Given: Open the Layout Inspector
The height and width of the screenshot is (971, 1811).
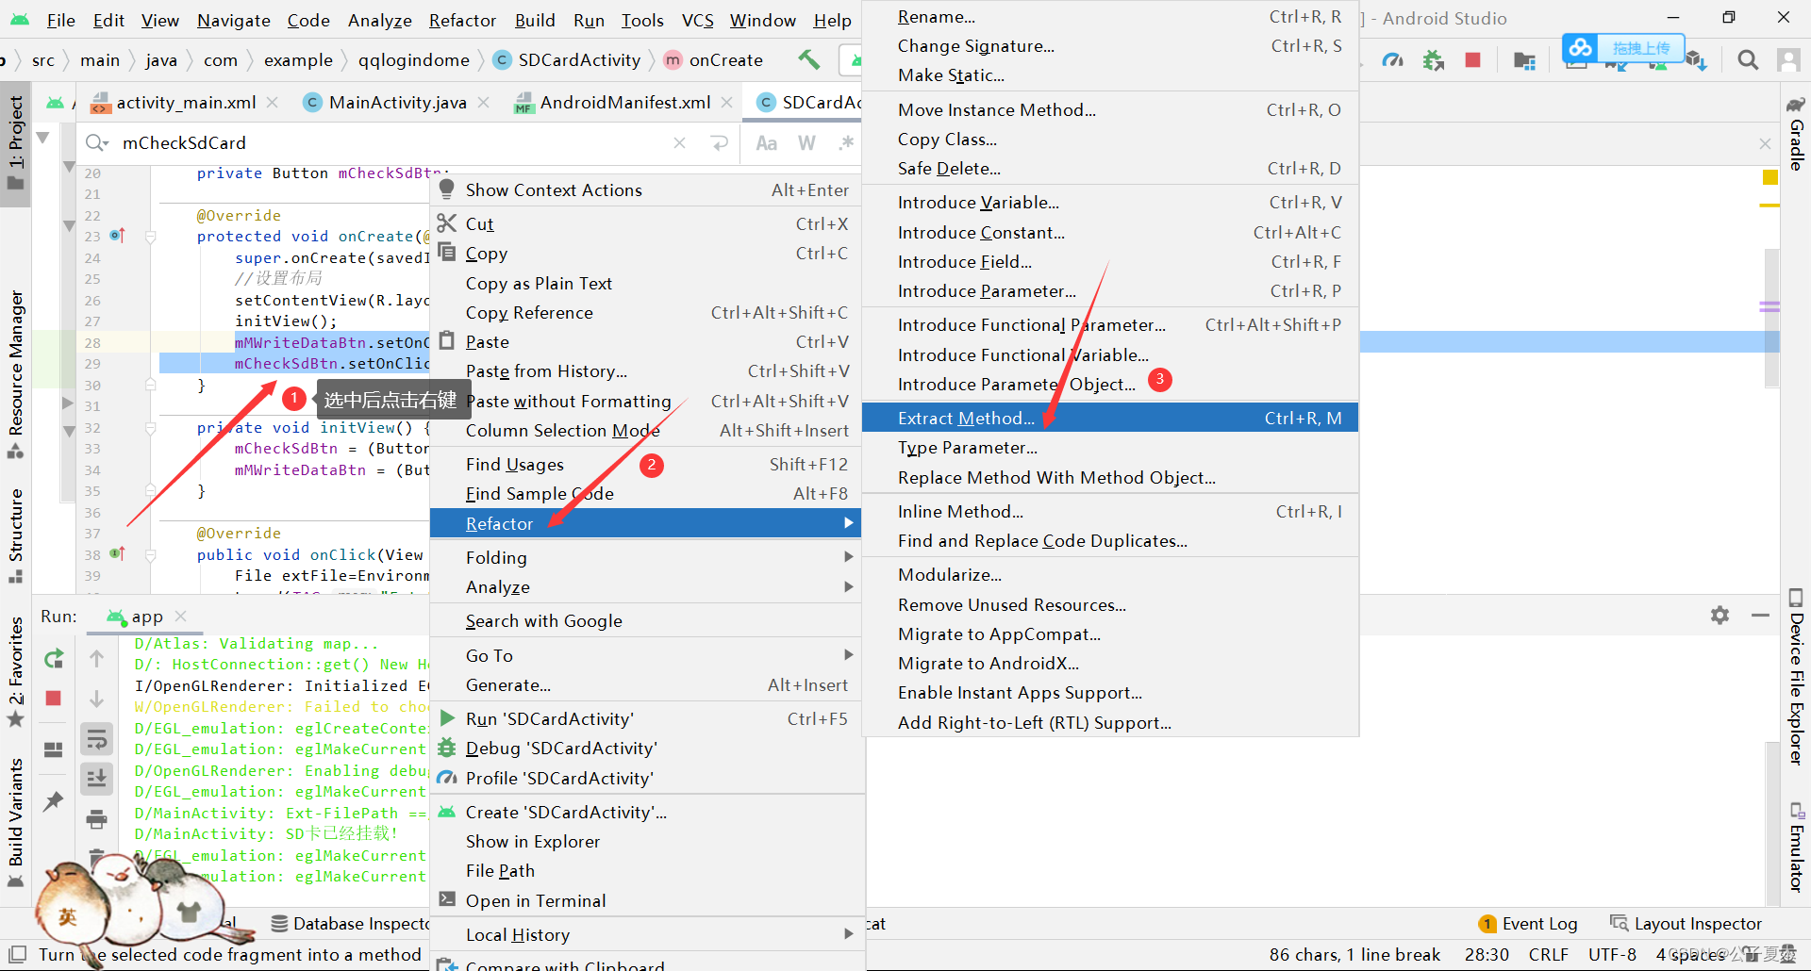Looking at the screenshot, I should tap(1696, 923).
